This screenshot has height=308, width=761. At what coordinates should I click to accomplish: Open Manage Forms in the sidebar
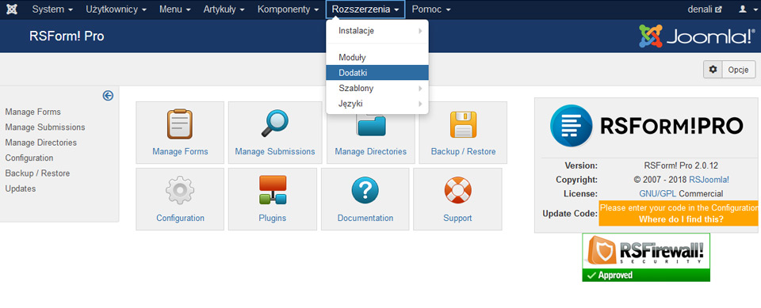coord(33,112)
